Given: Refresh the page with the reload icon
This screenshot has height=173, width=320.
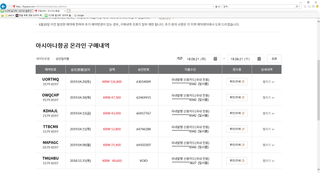Looking at the screenshot, I should 219,7.
